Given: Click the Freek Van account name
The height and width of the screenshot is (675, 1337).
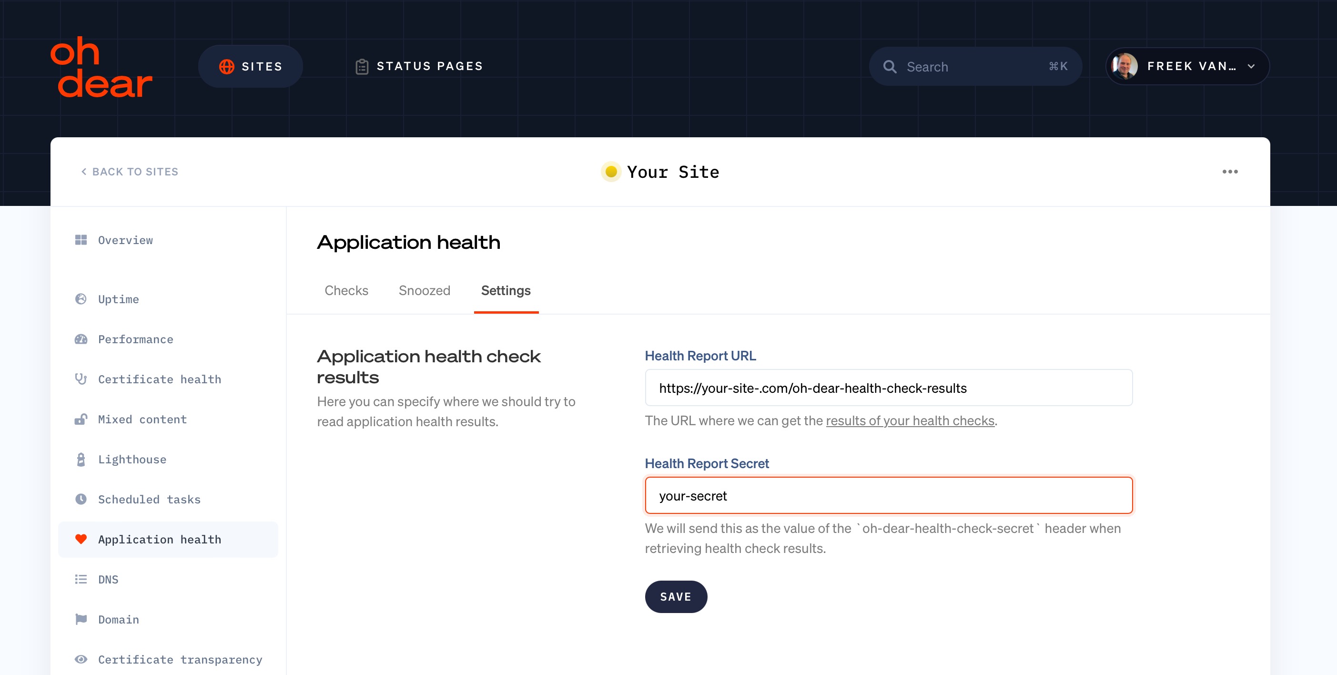Looking at the screenshot, I should click(1191, 66).
